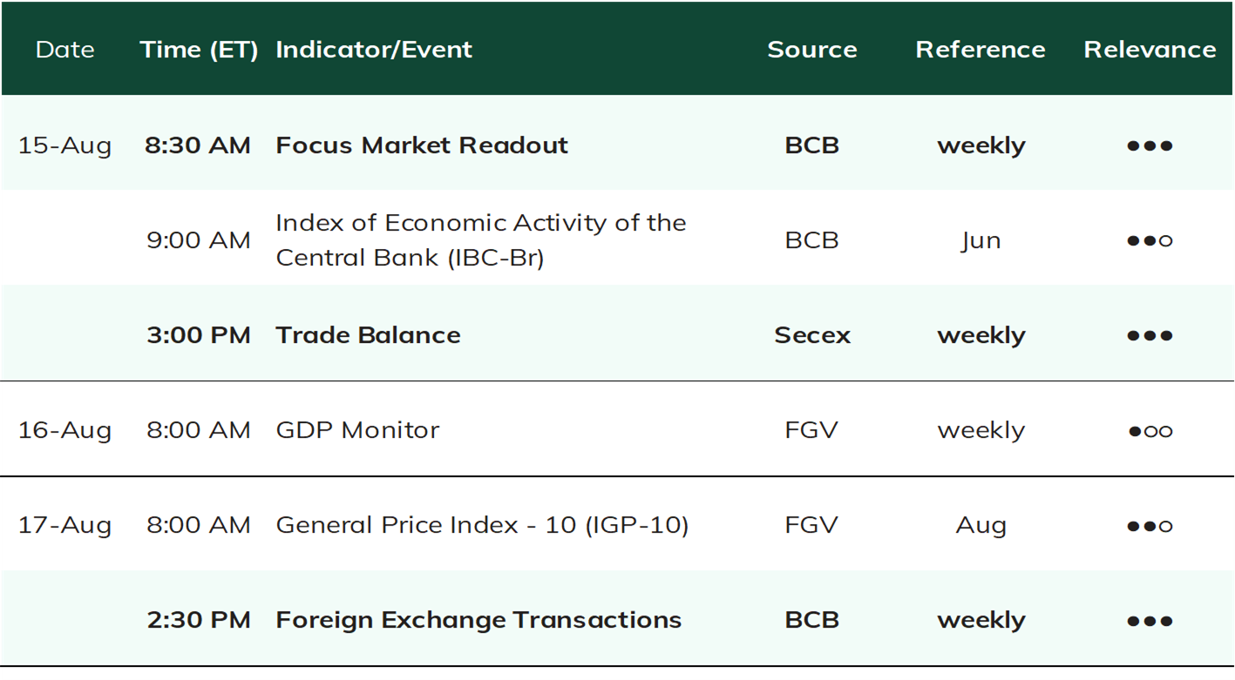Click the Source column header
The image size is (1235, 680).
tap(811, 50)
